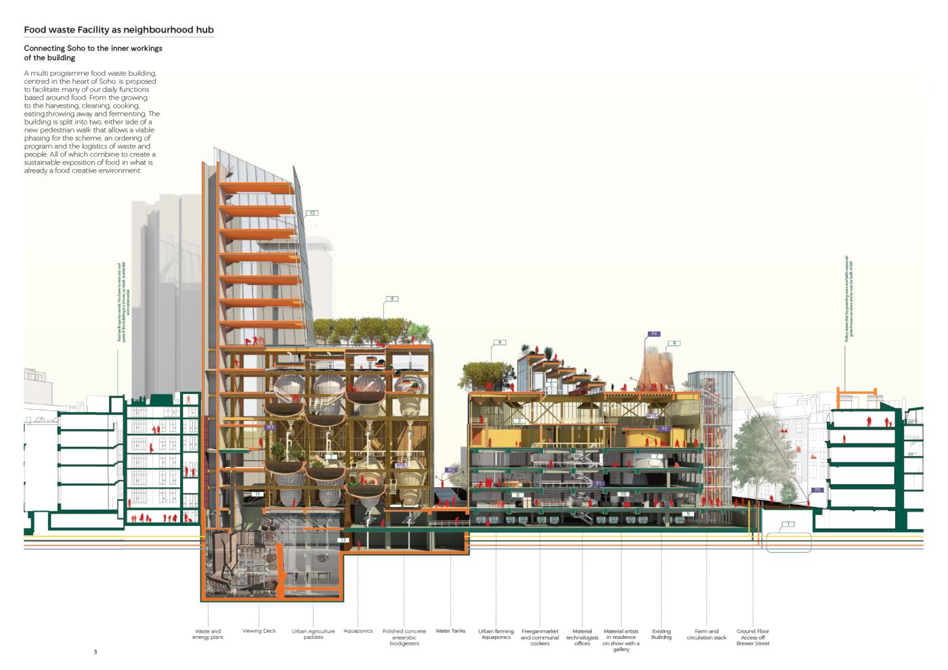Select the purple 'W9b' tag

click(x=401, y=465)
